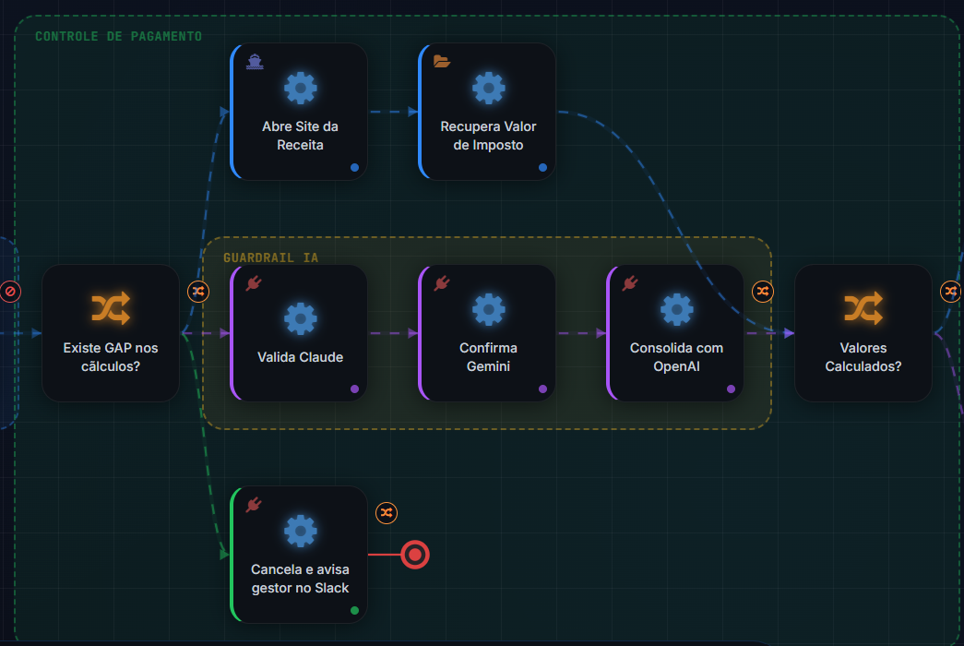Open the gear of Abre Site da Receita
Image resolution: width=964 pixels, height=646 pixels.
pos(301,88)
